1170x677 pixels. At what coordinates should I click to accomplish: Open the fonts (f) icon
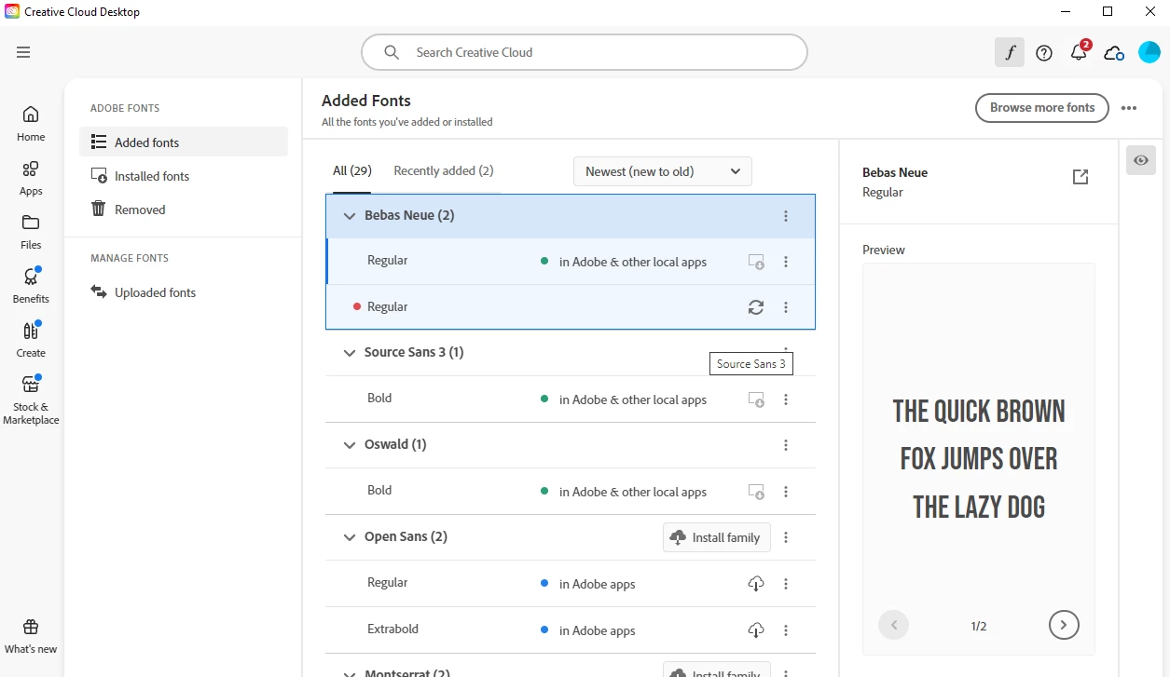[x=1010, y=53]
